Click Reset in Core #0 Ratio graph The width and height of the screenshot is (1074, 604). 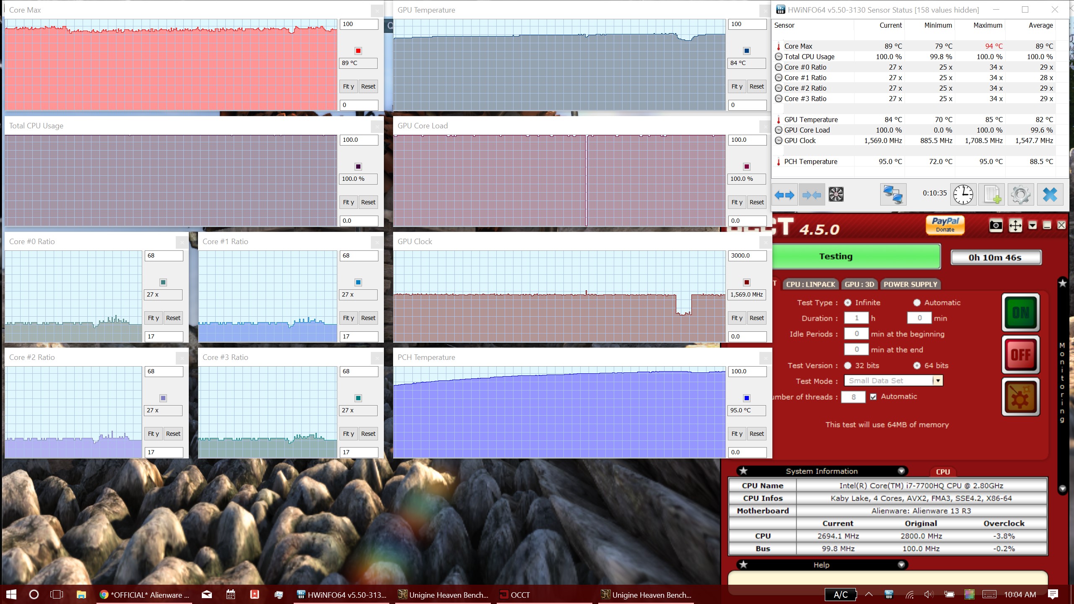[x=173, y=318]
